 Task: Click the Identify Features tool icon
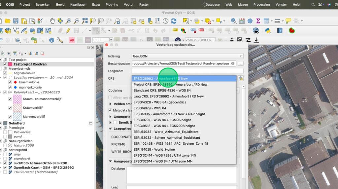point(234,21)
